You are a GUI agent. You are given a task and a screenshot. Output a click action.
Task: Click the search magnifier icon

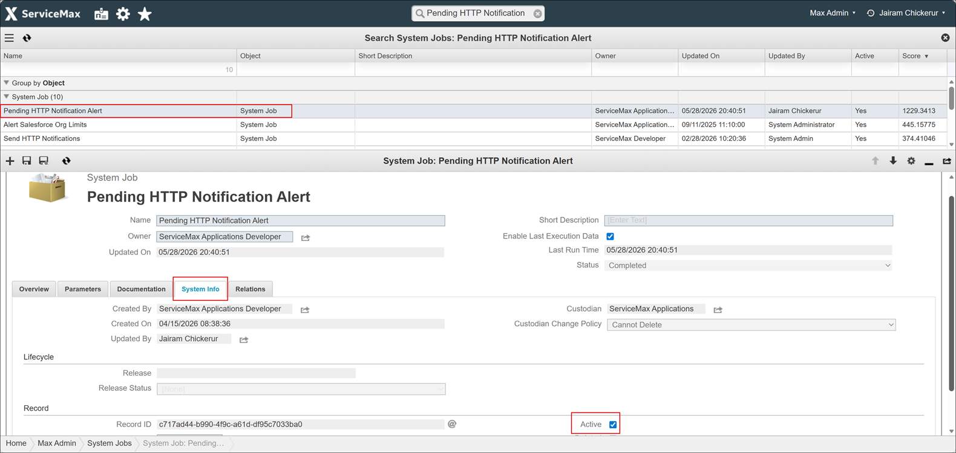419,13
